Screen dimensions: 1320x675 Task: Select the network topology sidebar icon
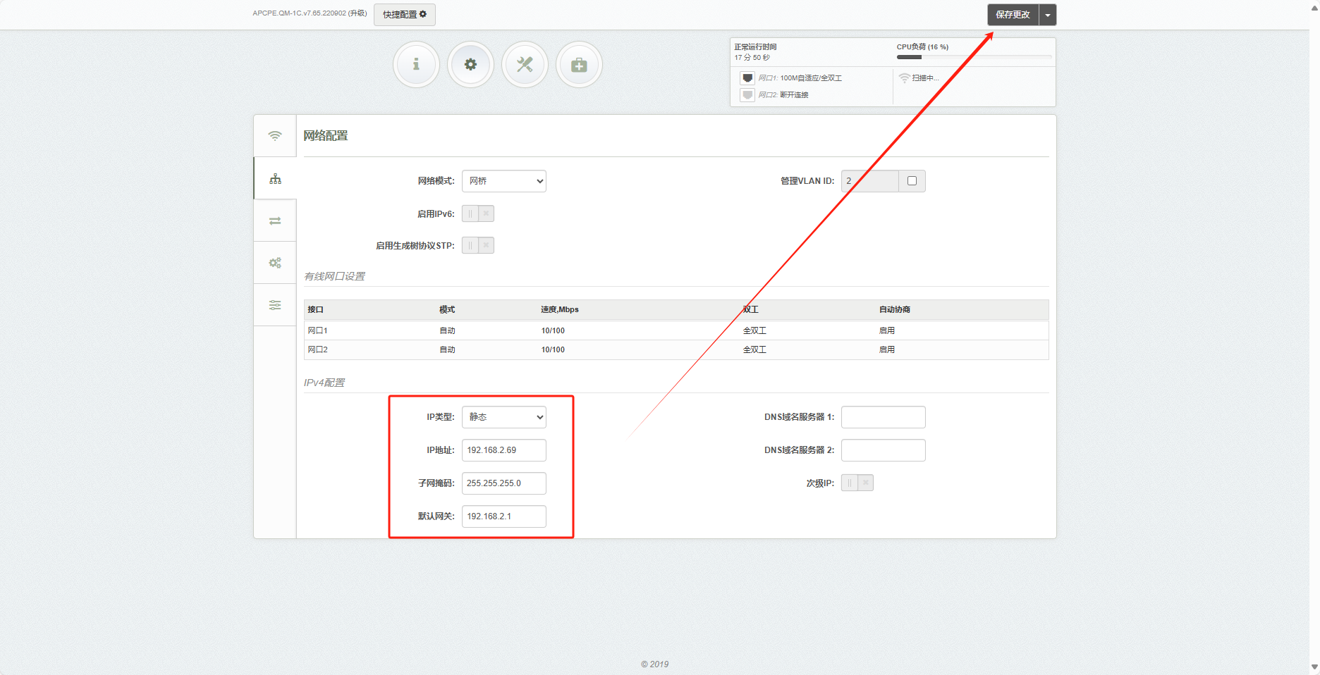pyautogui.click(x=275, y=179)
